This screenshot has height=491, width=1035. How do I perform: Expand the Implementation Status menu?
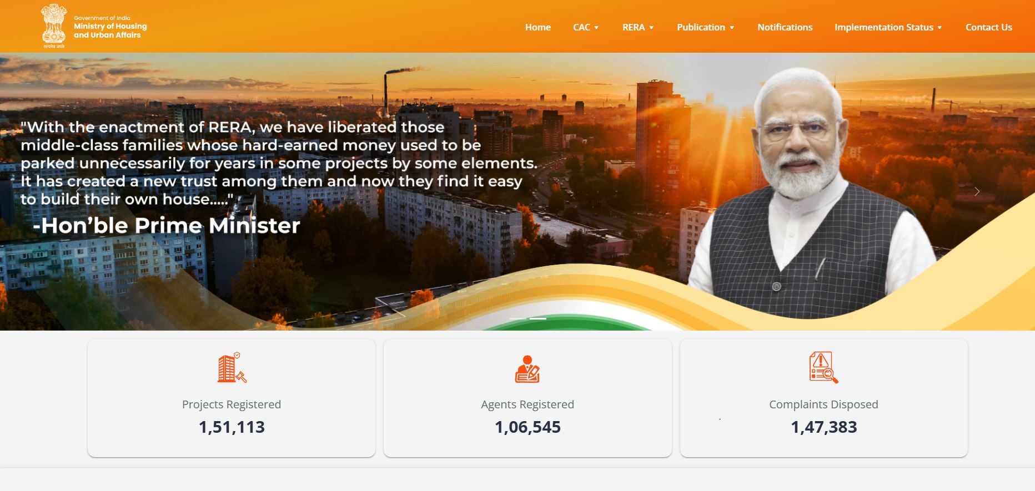(x=888, y=27)
